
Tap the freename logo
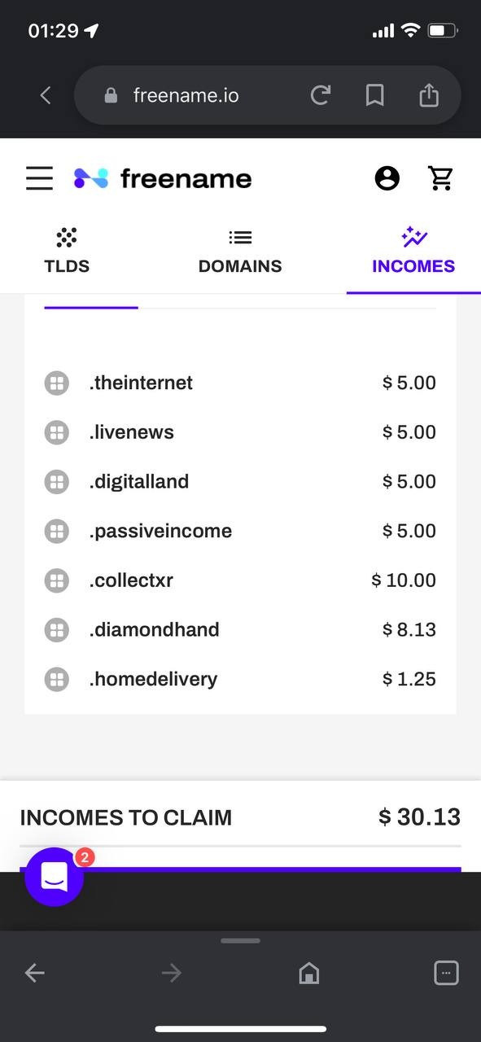click(x=163, y=178)
